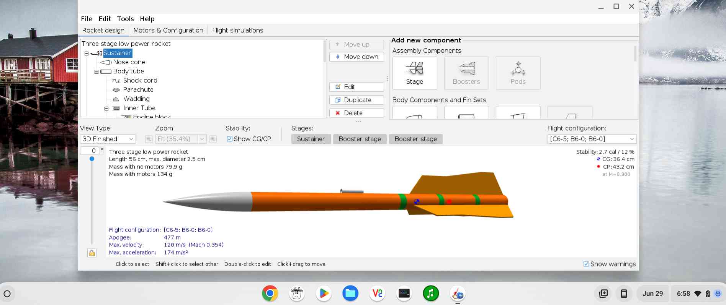Select Parachute in the component tree
Screen dimensions: 726x305
tap(138, 90)
